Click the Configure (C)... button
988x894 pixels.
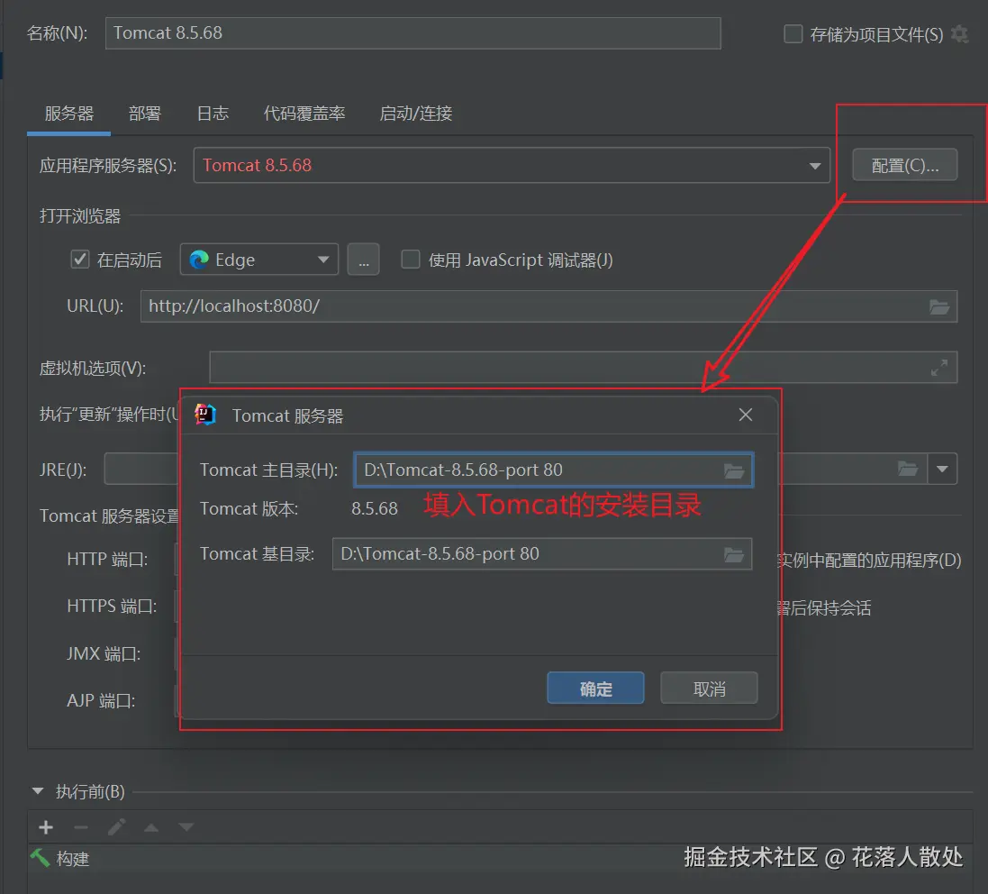pos(905,165)
